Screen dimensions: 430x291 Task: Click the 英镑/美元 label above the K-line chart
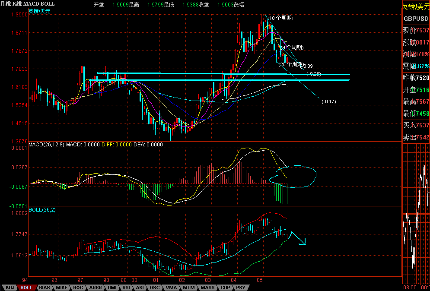point(39,11)
